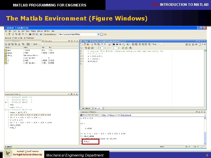The width and height of the screenshot is (211, 158).
Task: Select the foo entry in Command History
Action: [x=12, y=105]
